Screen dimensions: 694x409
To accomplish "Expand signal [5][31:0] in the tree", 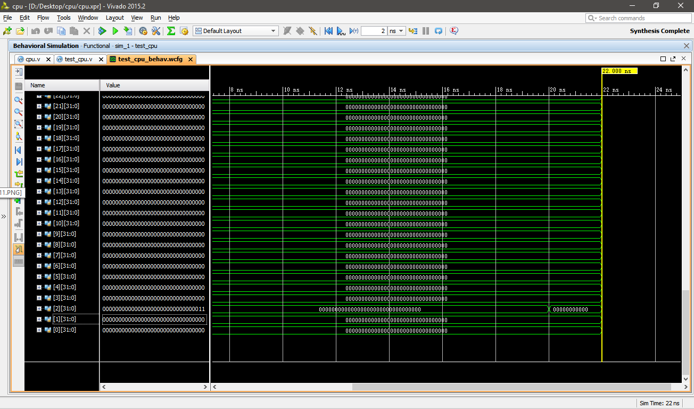I will pyautogui.click(x=39, y=277).
